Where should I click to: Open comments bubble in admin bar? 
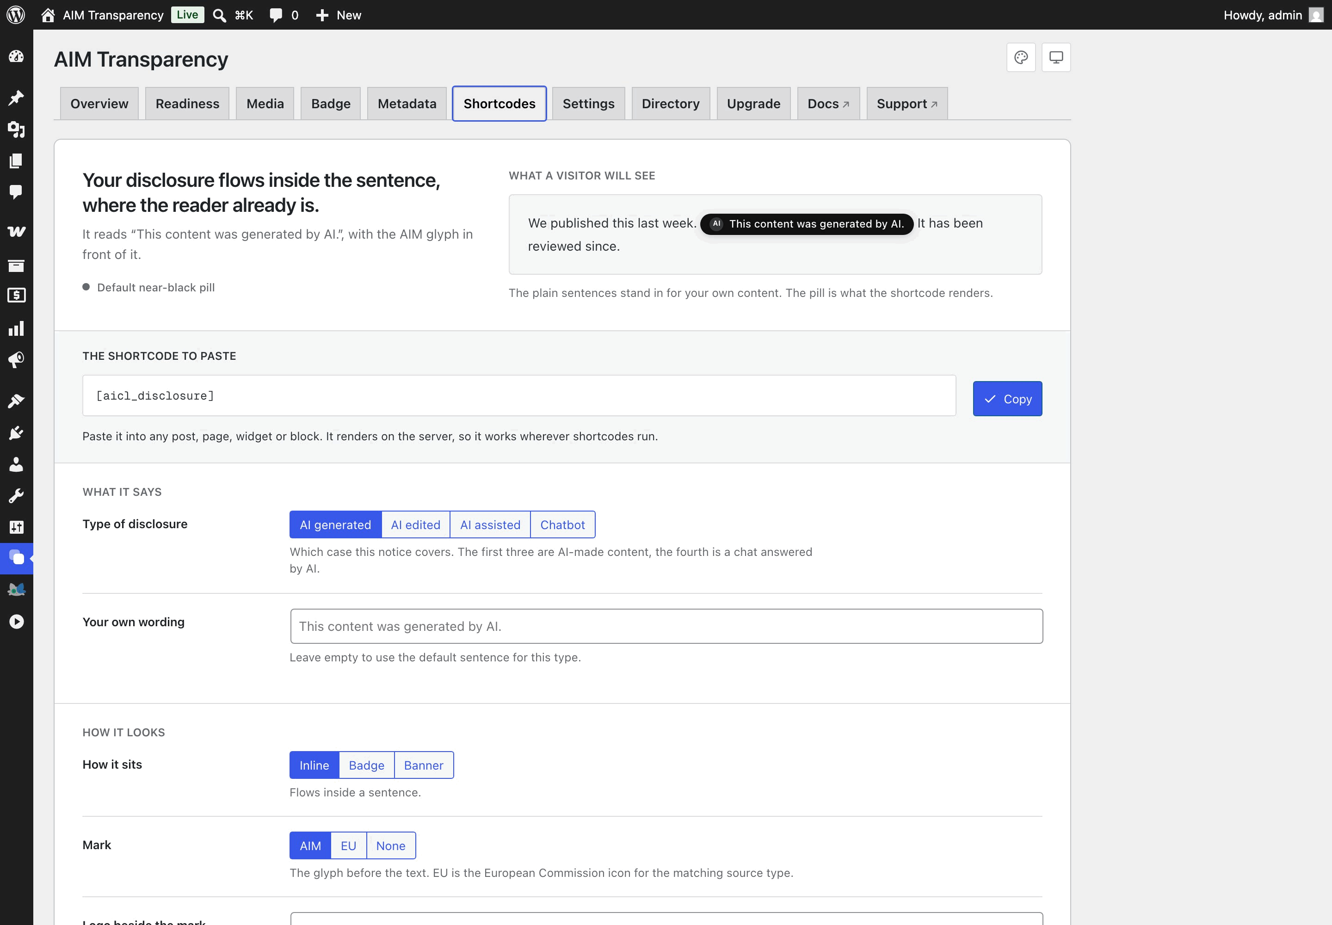tap(276, 15)
